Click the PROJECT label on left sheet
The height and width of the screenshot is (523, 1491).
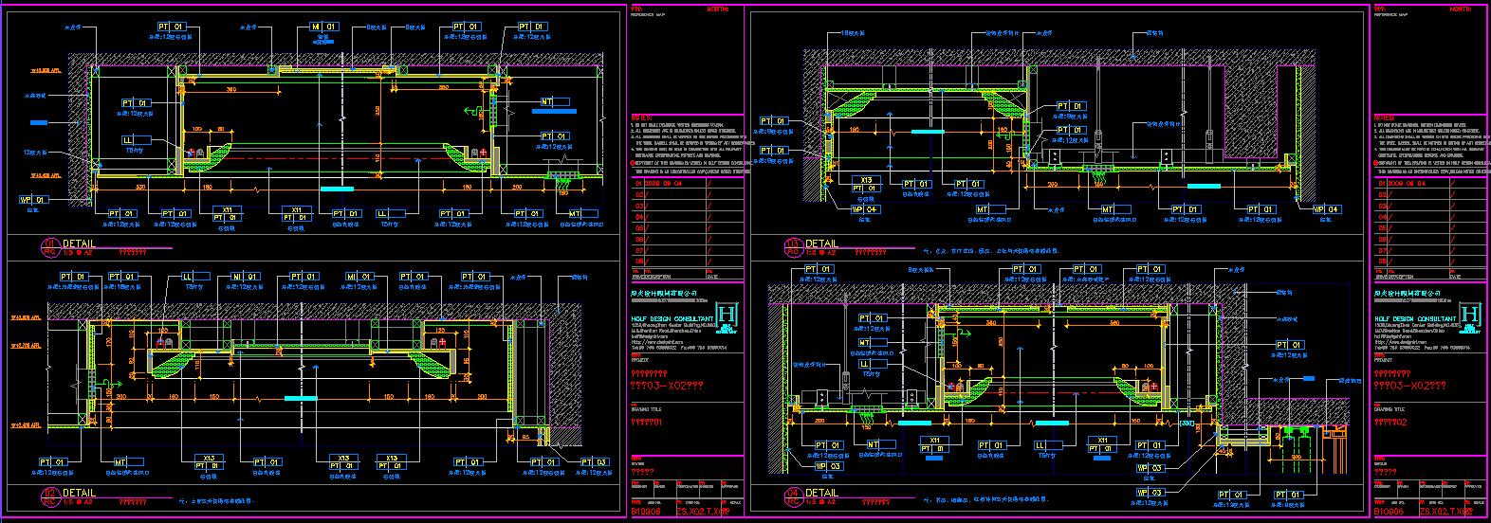point(642,360)
